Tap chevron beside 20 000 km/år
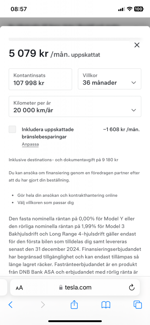 pyautogui.click(x=134, y=110)
